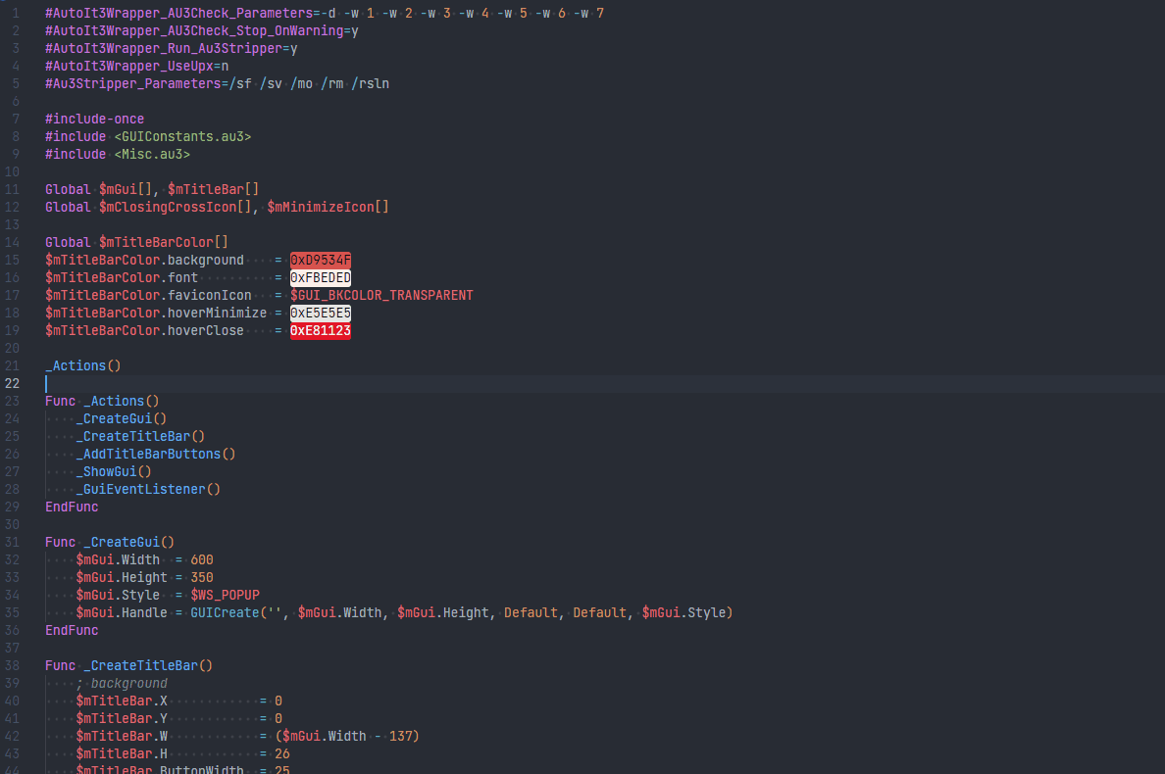Click the GUICreate function name
1165x774 pixels.
[225, 612]
